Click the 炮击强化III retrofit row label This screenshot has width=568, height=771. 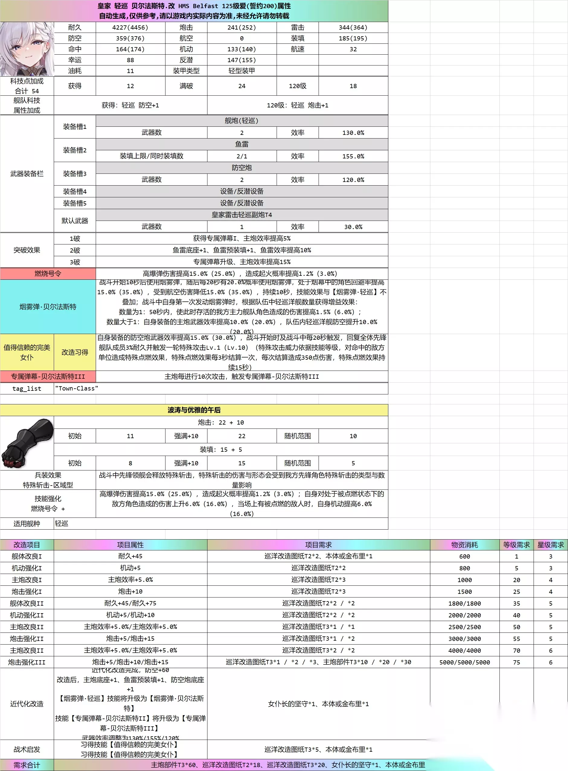27,662
